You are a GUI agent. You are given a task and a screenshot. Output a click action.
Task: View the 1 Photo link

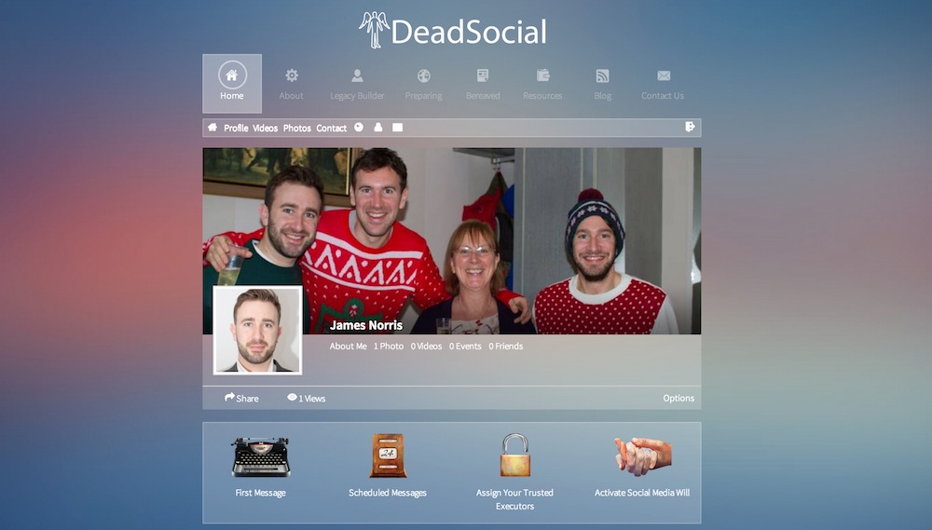[x=389, y=347]
